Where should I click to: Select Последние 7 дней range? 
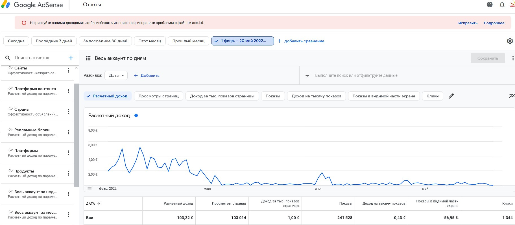(x=54, y=41)
